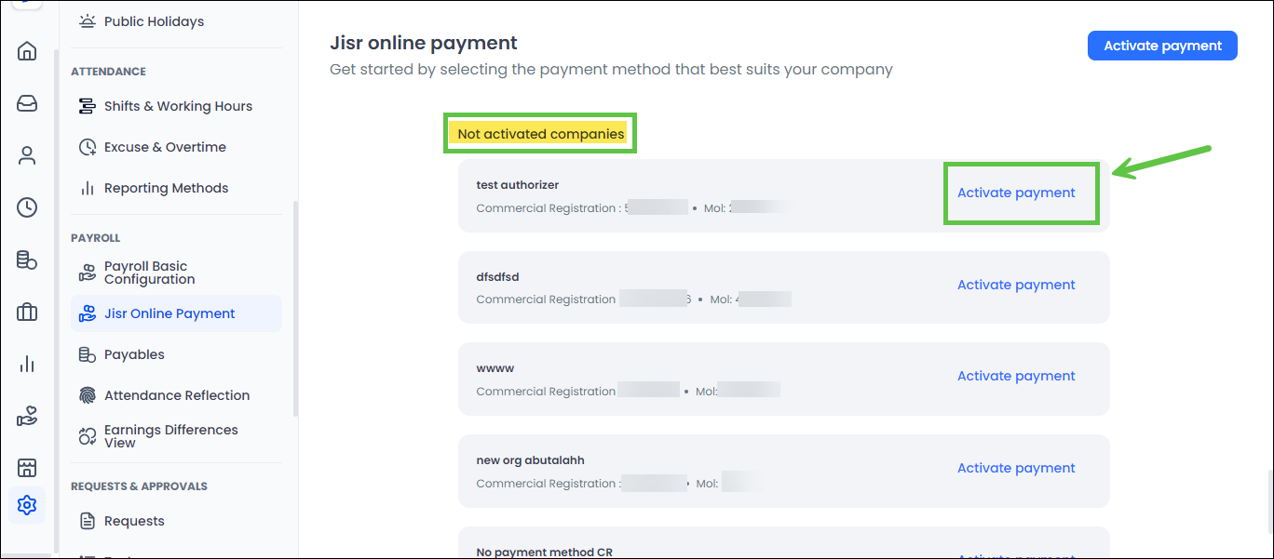Click the home icon in left rail

tap(27, 51)
